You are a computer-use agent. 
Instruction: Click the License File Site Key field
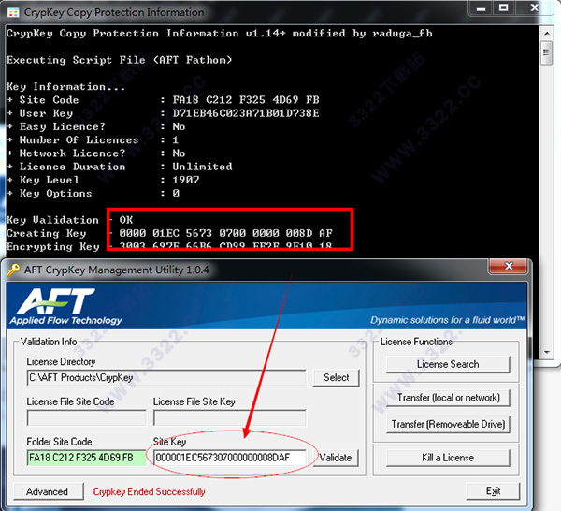230,418
